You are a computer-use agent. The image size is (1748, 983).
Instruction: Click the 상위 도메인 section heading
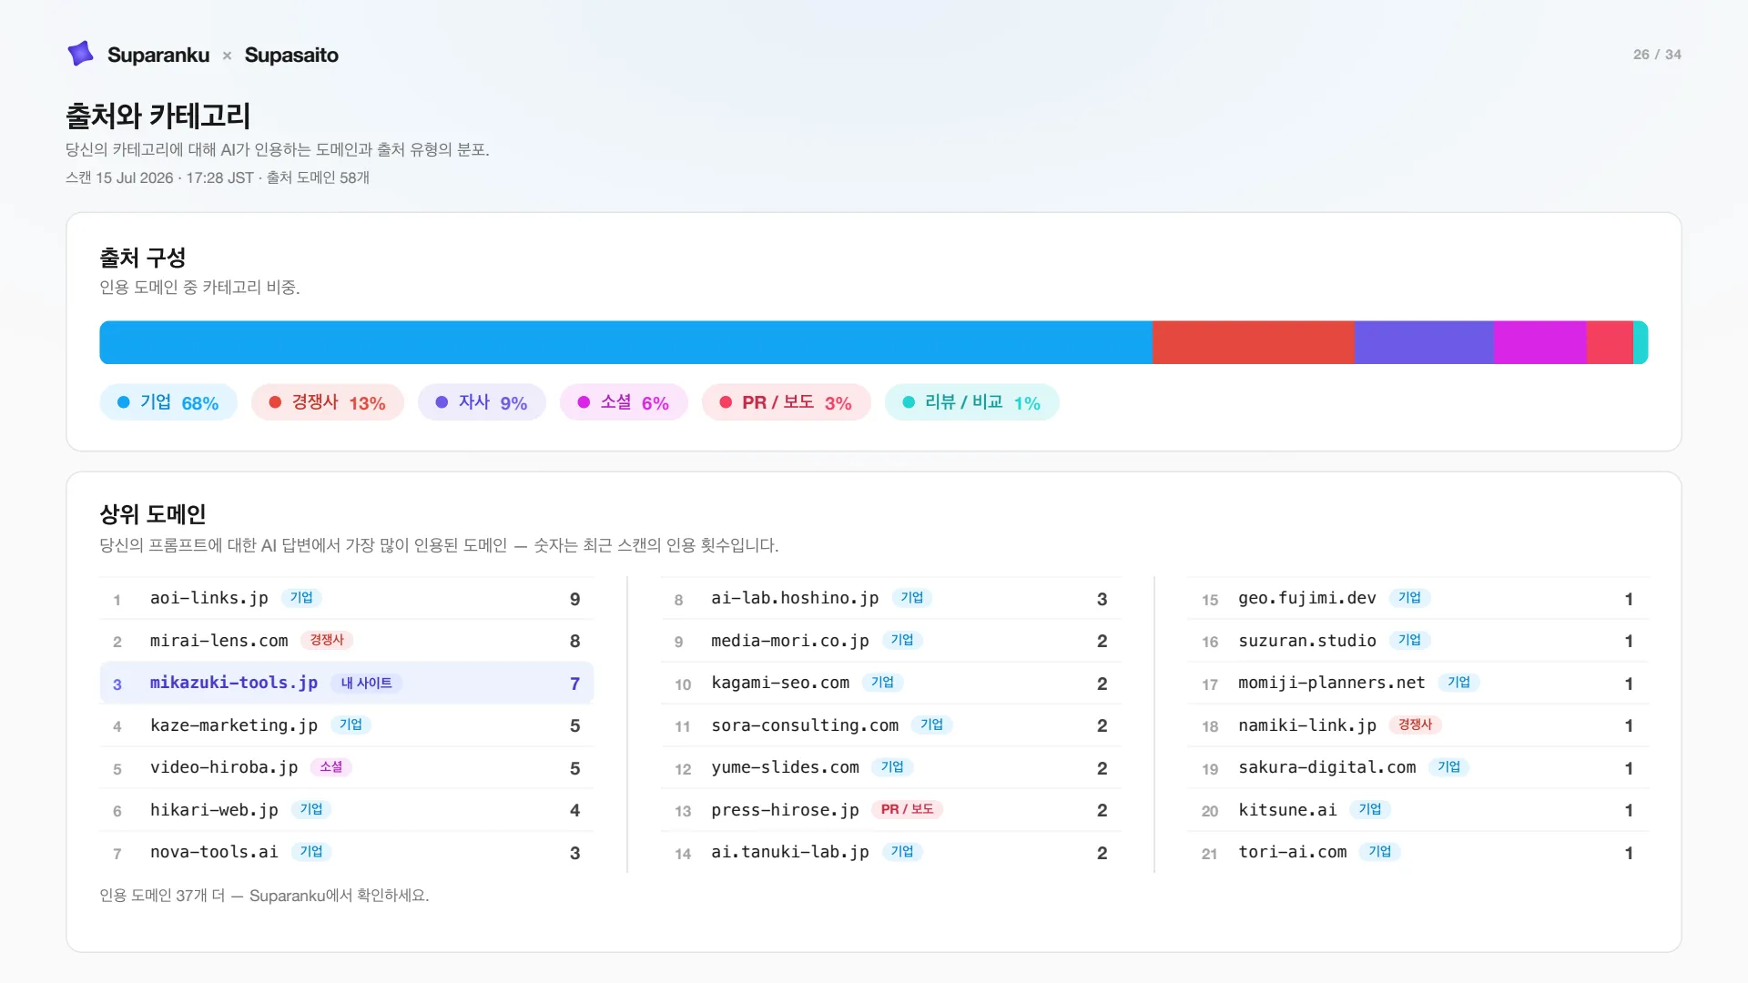coord(152,514)
